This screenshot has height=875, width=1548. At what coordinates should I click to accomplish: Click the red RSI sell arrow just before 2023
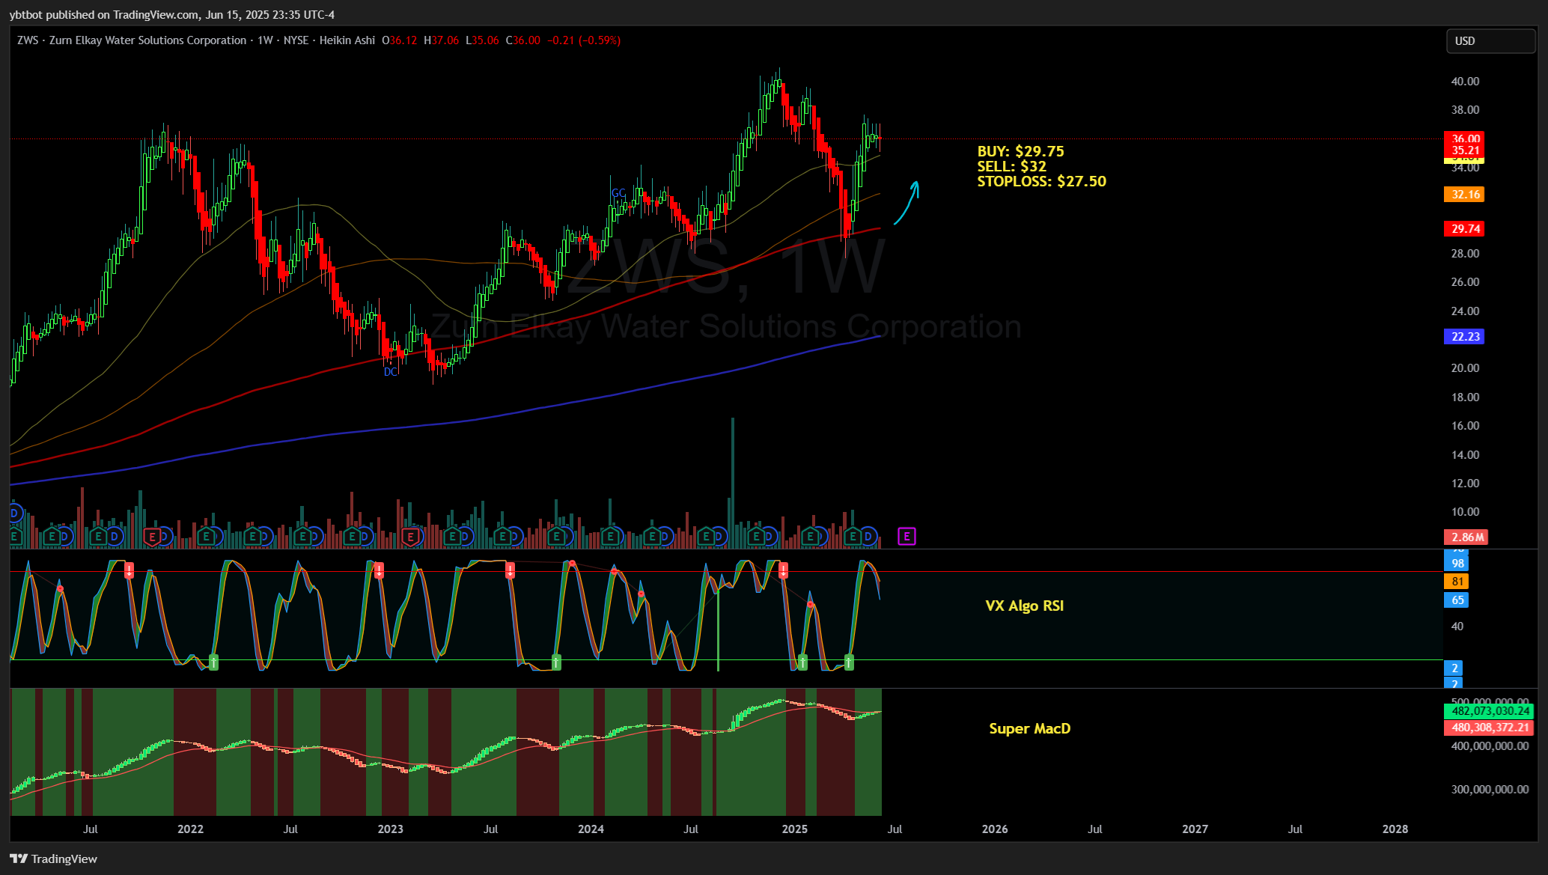[379, 570]
